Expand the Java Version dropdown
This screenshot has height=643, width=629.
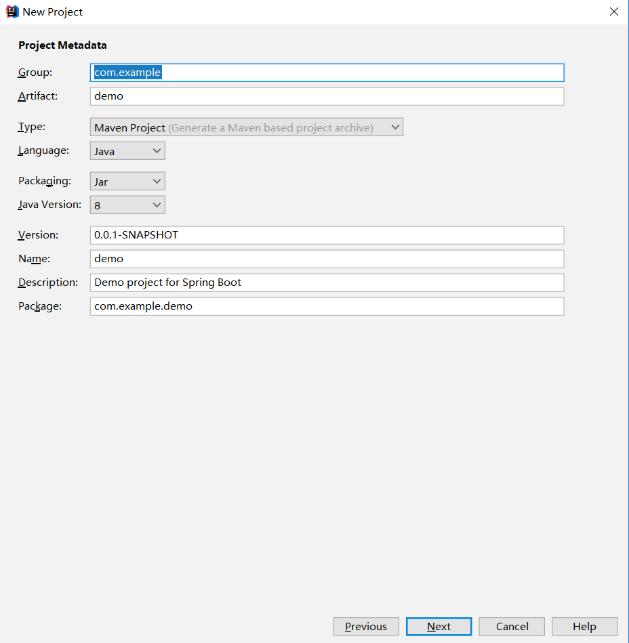point(127,205)
